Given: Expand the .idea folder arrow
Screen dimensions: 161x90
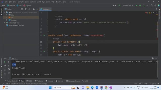Looking at the screenshot, I should [x=7, y=15].
